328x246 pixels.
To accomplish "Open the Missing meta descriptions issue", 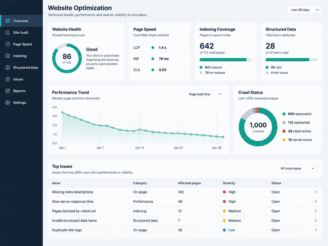I will click(73, 192).
